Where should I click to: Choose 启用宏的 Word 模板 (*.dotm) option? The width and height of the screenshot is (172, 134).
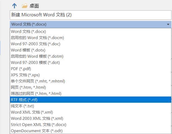click(91, 56)
